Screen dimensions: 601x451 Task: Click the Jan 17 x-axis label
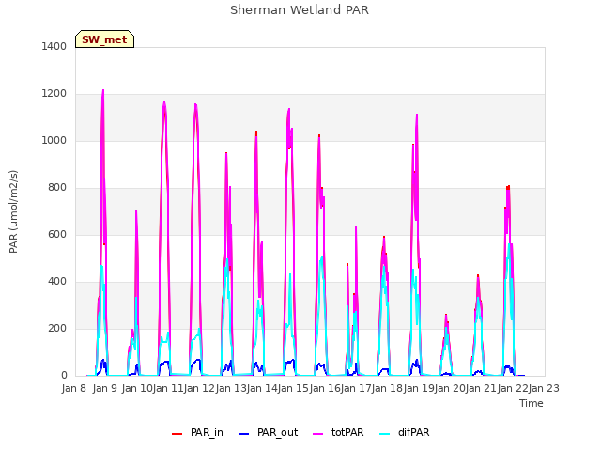(x=356, y=388)
